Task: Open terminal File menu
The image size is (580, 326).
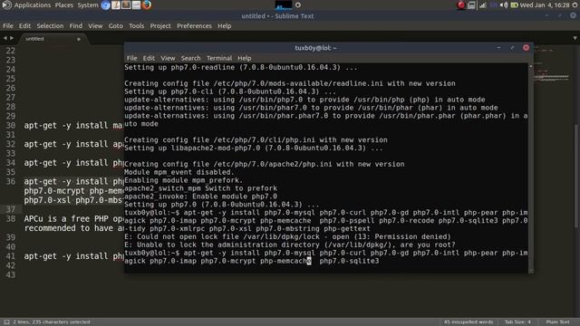Action: (x=131, y=58)
